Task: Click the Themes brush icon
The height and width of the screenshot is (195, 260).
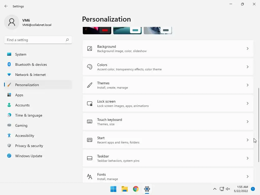Action: (x=90, y=85)
